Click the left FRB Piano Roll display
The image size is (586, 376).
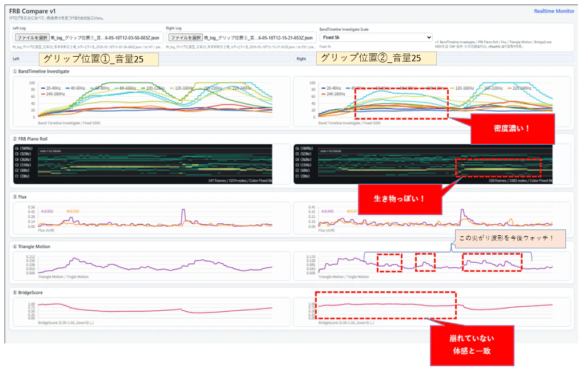click(x=143, y=164)
